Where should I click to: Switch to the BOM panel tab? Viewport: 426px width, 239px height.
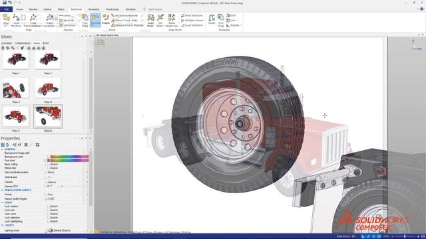pos(46,43)
